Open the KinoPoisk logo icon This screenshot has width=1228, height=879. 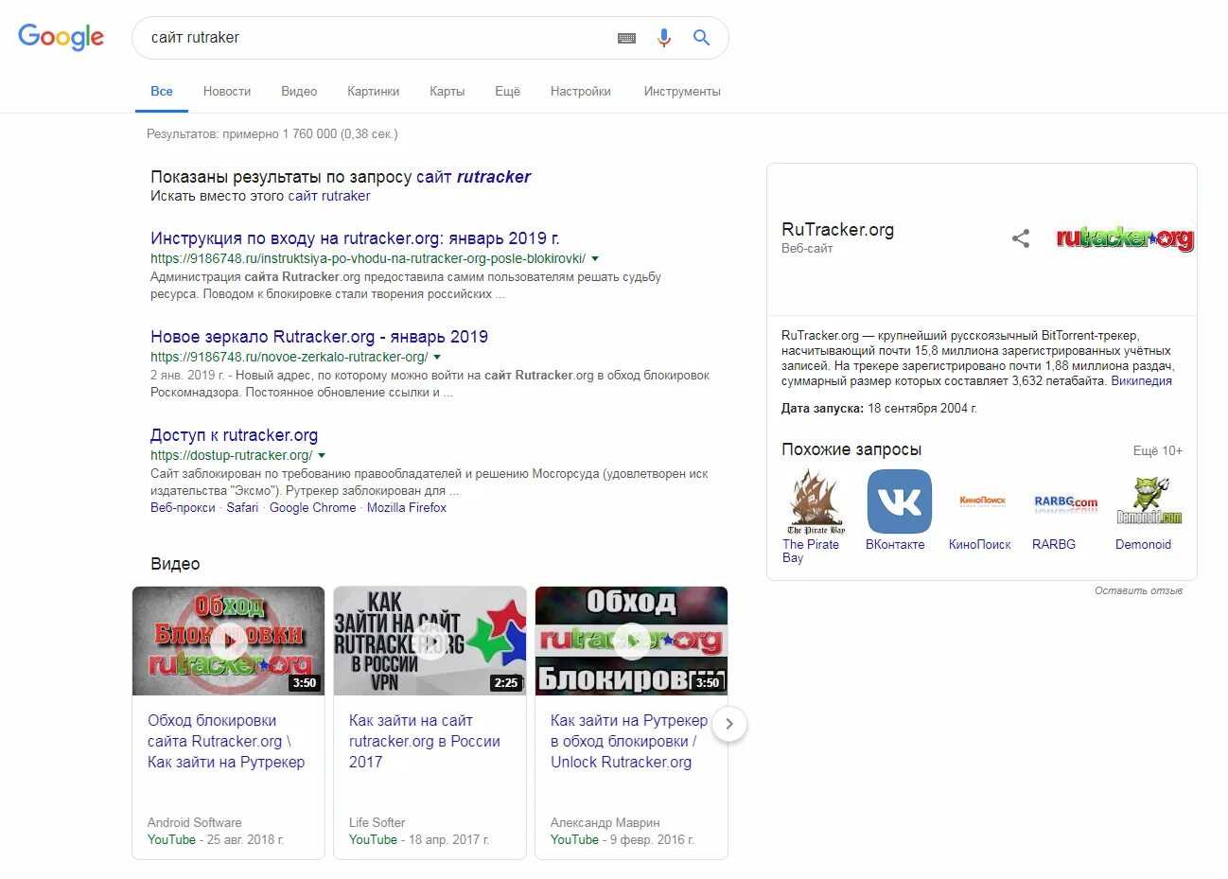click(983, 501)
